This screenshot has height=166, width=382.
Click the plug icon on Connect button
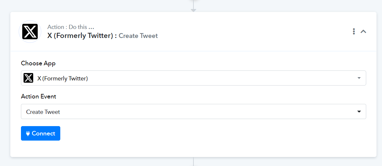28,134
